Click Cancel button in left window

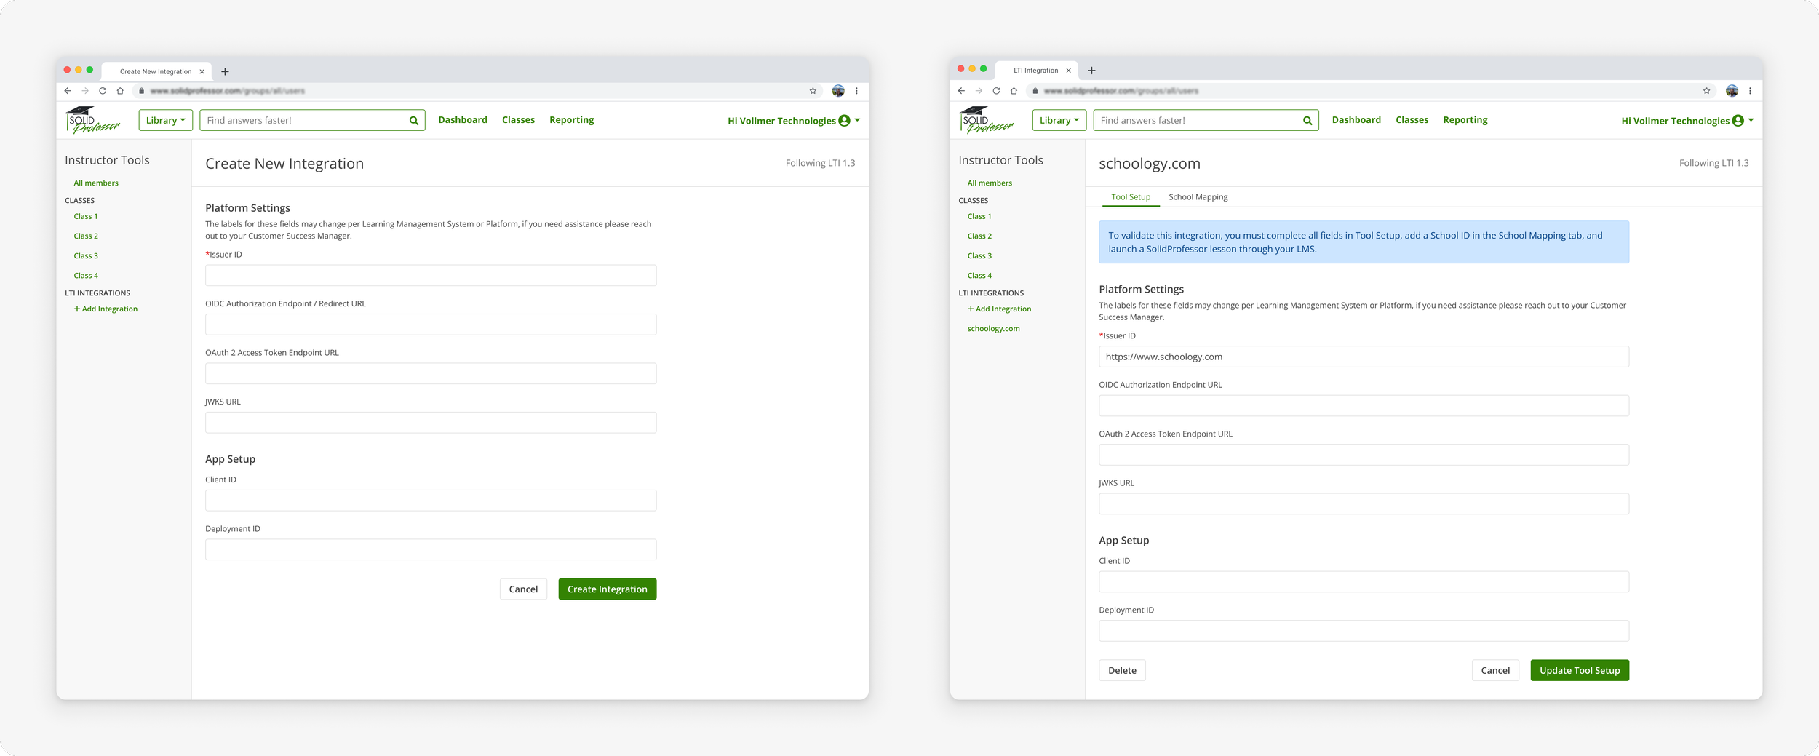tap(523, 589)
